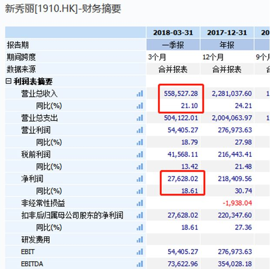Open chart icon for 净利润 同比(%) row
This screenshot has height=269, width=270.
pos(140,191)
